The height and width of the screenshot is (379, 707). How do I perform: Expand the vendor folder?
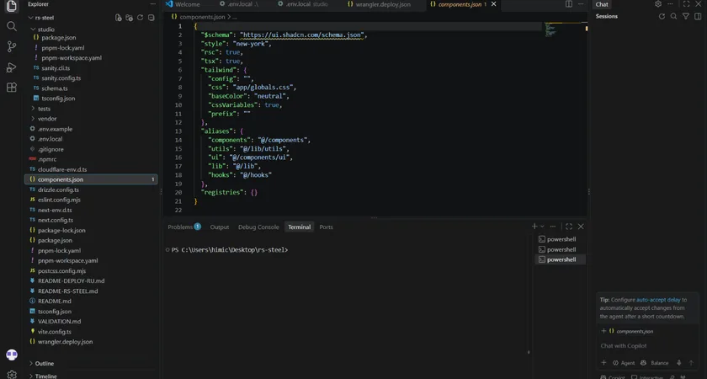coord(33,119)
